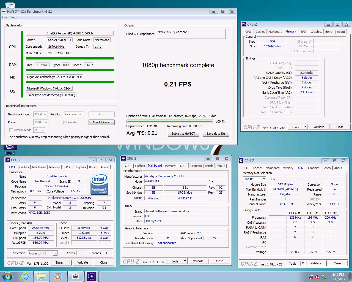Click the Abort / Reset button
The image size is (352, 282).
101,122
